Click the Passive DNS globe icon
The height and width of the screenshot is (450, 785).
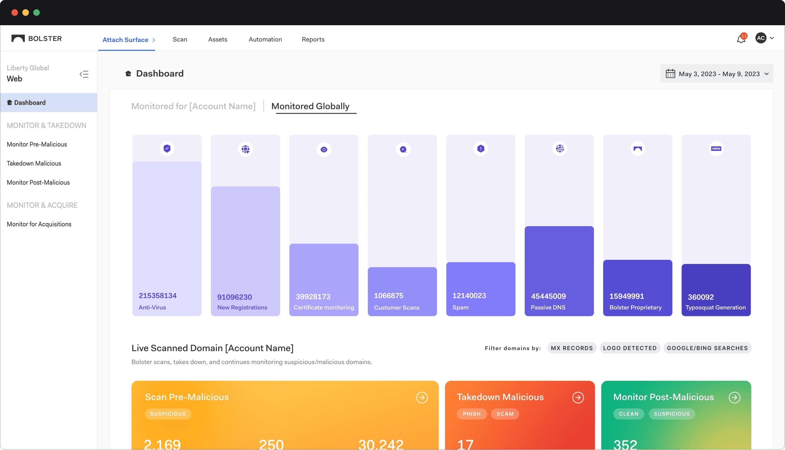560,149
